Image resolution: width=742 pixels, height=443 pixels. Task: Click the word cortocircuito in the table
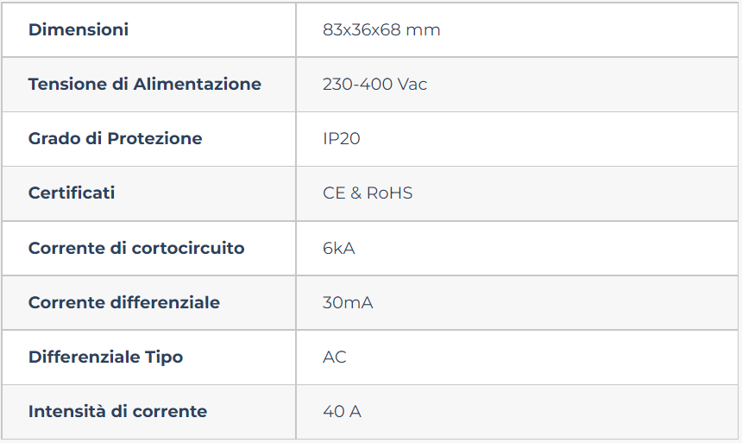pyautogui.click(x=188, y=248)
